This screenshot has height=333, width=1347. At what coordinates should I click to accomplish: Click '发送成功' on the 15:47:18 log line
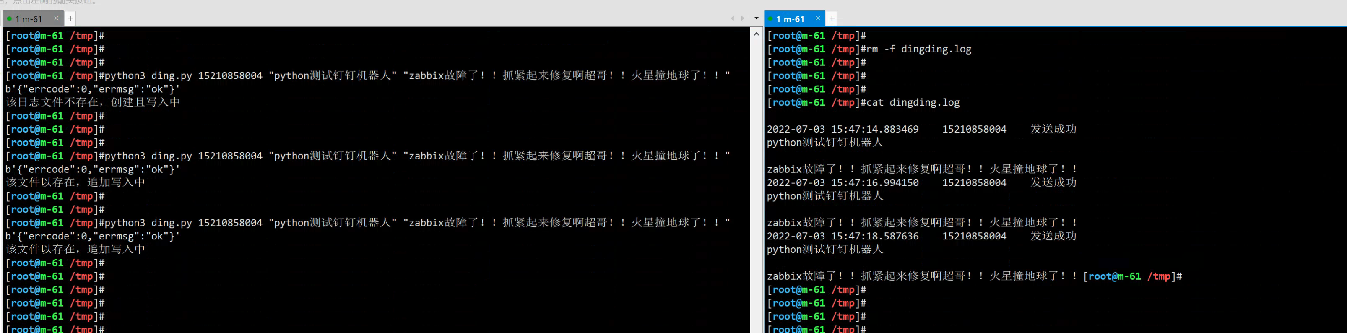click(1053, 236)
